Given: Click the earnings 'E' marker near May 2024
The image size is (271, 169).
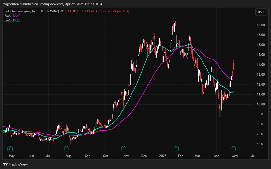Looking at the screenshot, I should 10,149.
